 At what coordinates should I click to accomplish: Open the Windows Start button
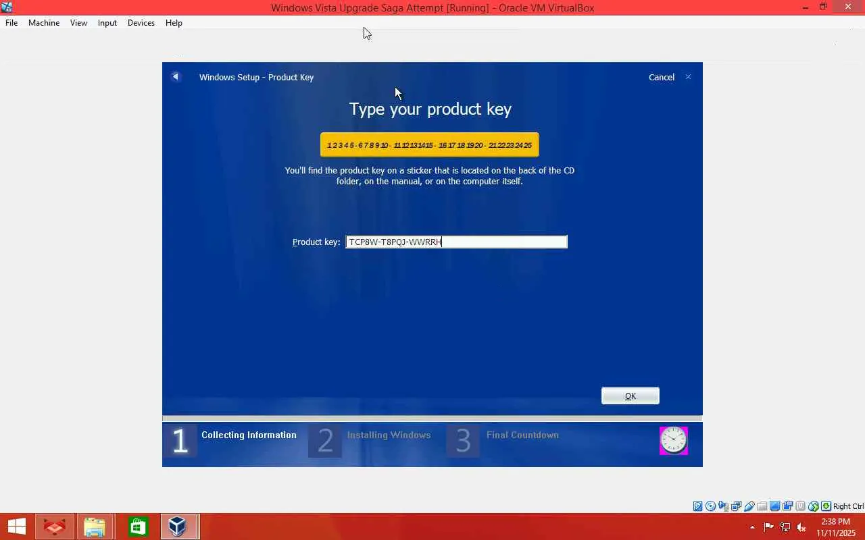click(16, 526)
